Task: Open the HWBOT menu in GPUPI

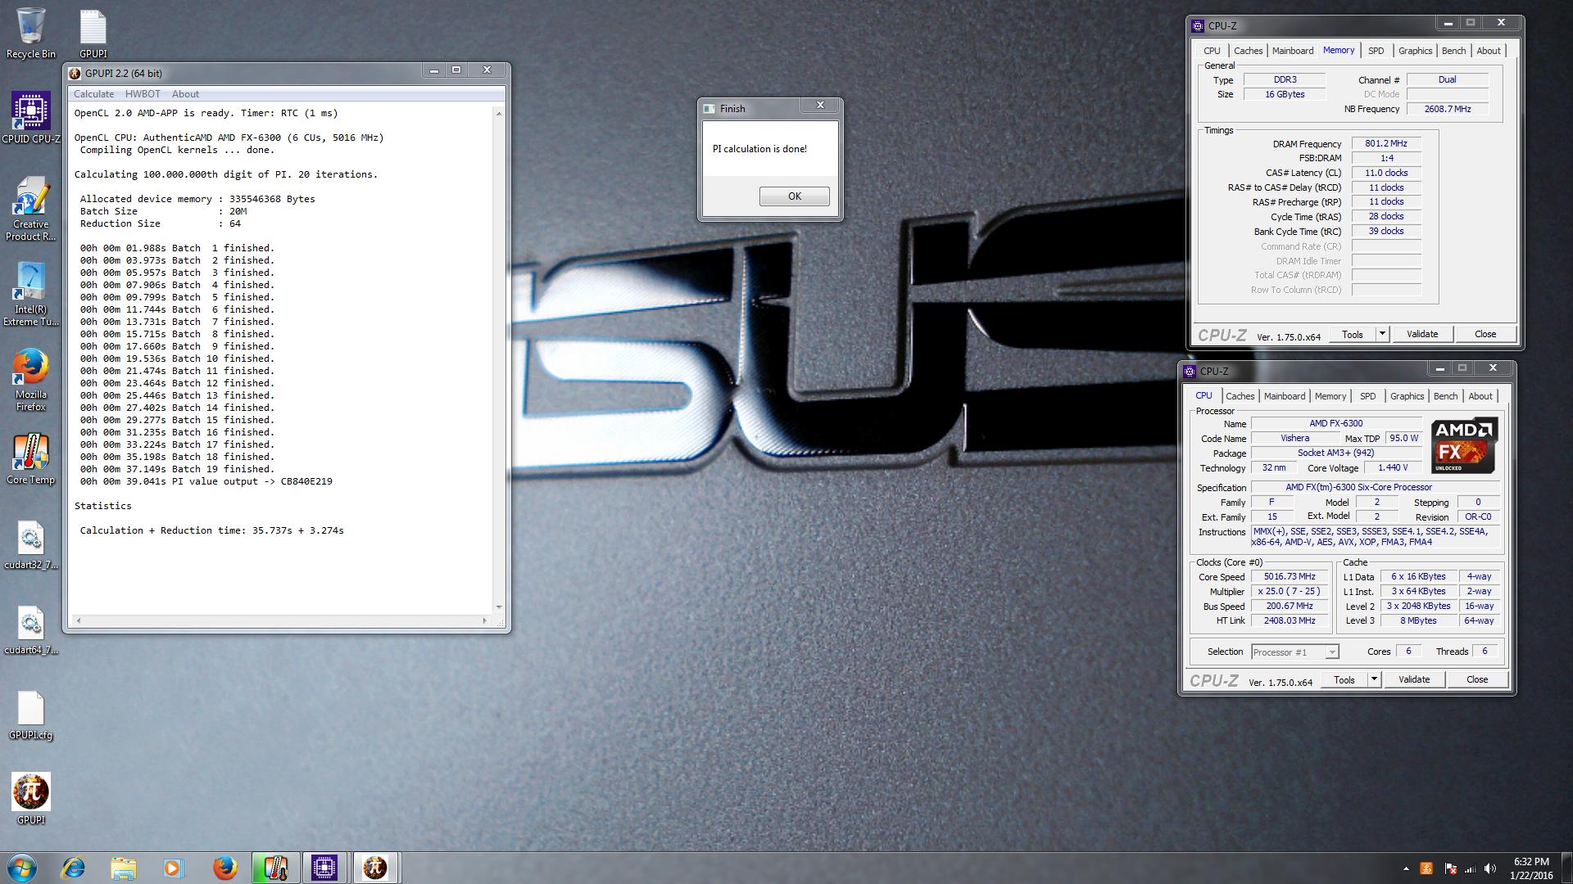Action: [x=143, y=94]
